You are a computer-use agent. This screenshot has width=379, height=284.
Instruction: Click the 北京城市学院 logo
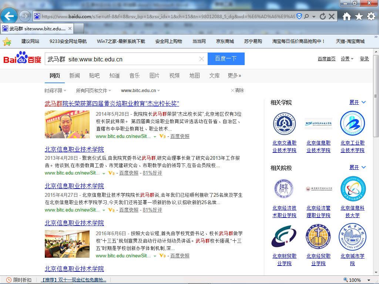[x=352, y=236]
